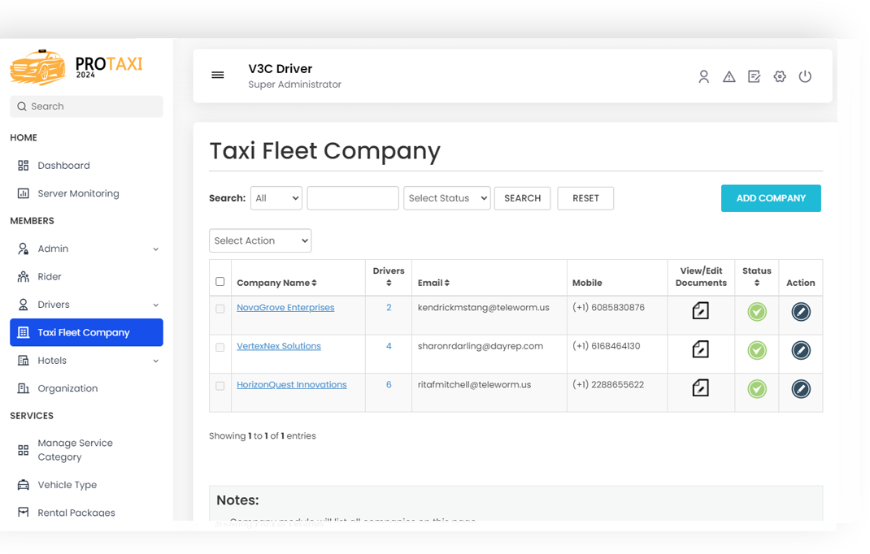The height and width of the screenshot is (554, 870).
Task: Open the search field 'All' dropdown
Action: click(276, 198)
